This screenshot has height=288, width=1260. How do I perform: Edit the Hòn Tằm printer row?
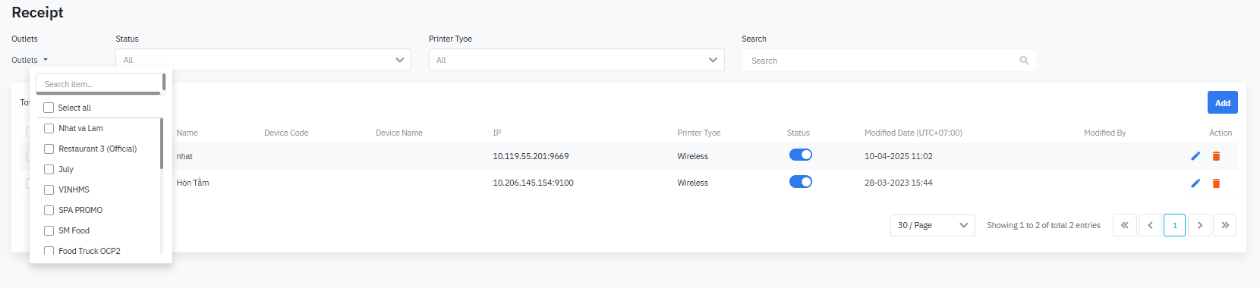[x=1195, y=183]
